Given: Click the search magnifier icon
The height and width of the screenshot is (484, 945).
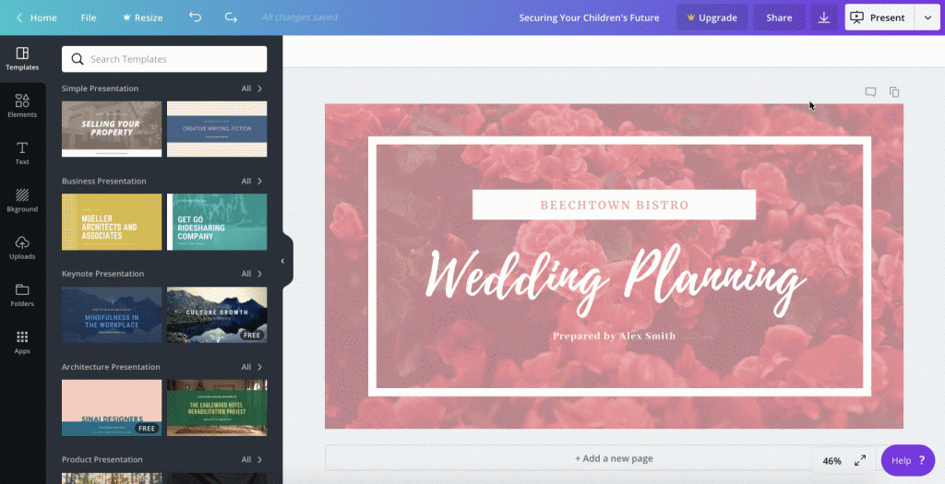Looking at the screenshot, I should coord(78,59).
